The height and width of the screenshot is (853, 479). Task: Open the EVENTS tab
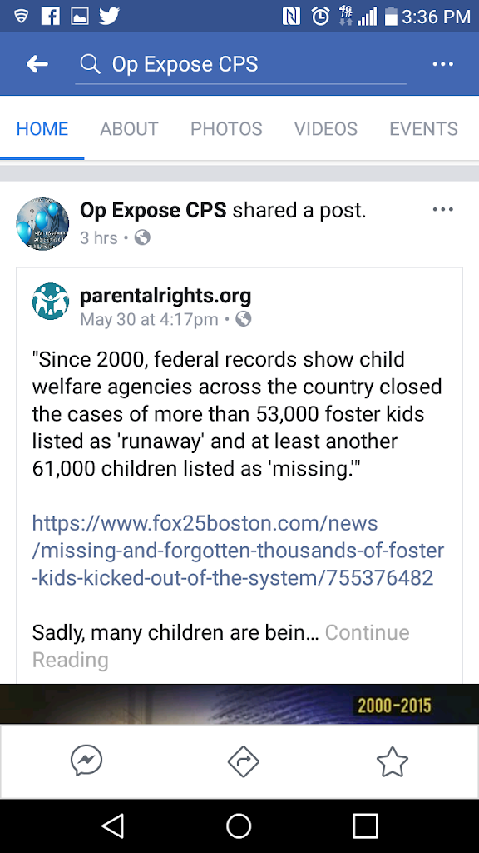click(423, 129)
